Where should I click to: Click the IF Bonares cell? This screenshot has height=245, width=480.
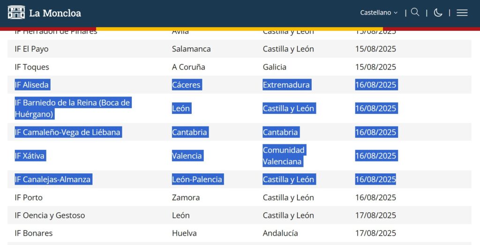pos(34,233)
